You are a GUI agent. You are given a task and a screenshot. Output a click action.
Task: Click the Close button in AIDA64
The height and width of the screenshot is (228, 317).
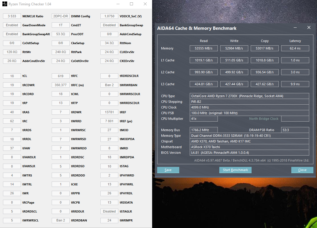pos(302,170)
